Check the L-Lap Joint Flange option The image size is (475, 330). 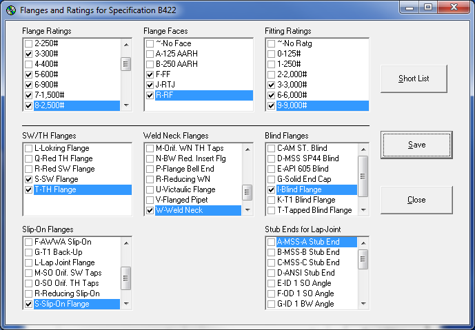point(28,262)
